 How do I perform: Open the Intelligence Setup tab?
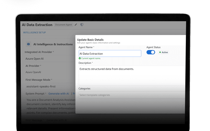click(34, 33)
